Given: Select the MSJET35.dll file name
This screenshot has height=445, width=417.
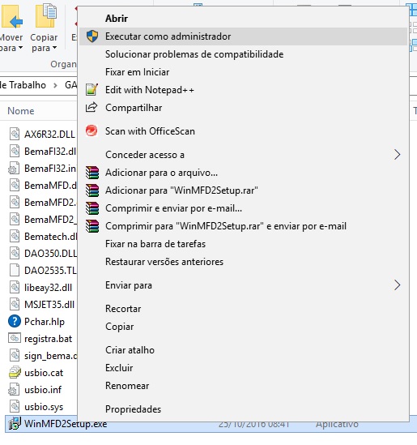Looking at the screenshot, I should pyautogui.click(x=49, y=305).
